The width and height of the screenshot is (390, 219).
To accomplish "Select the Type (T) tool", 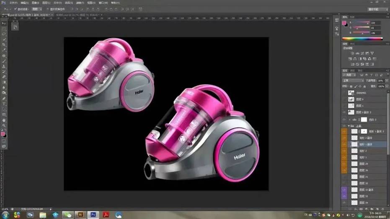I will coord(4,104).
